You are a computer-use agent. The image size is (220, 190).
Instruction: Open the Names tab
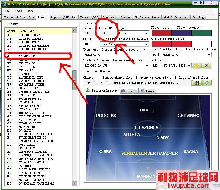[147, 91]
